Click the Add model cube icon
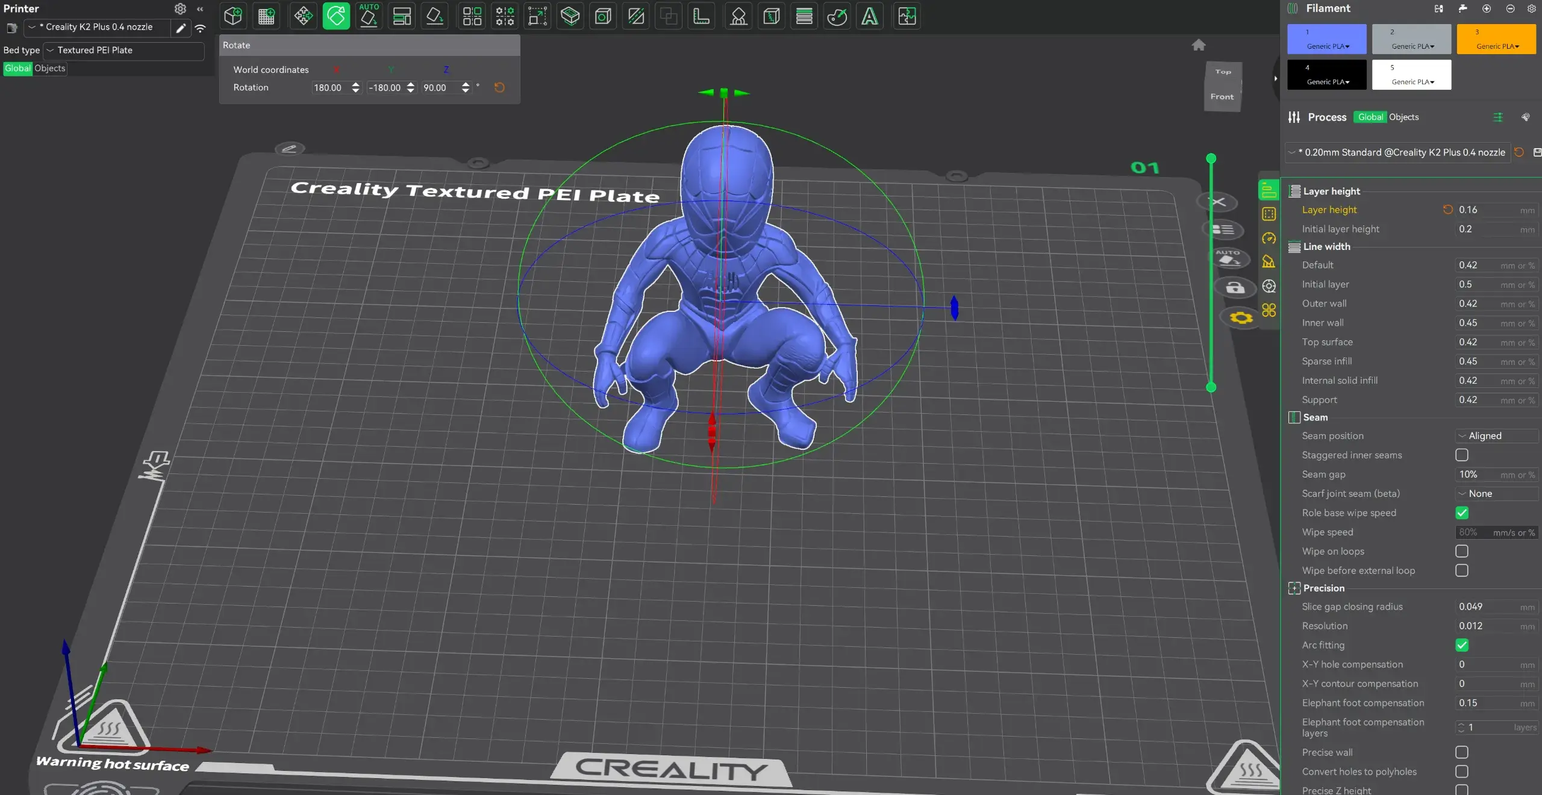1542x795 pixels. point(233,16)
